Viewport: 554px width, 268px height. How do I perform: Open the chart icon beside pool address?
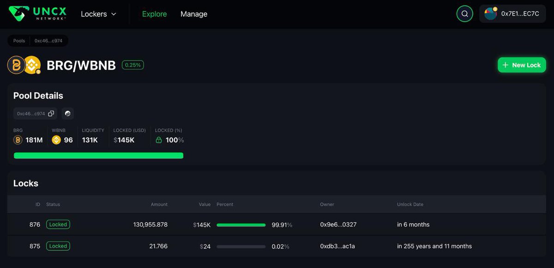67,113
